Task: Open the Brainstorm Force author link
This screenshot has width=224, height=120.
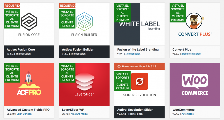Action: [191, 54]
